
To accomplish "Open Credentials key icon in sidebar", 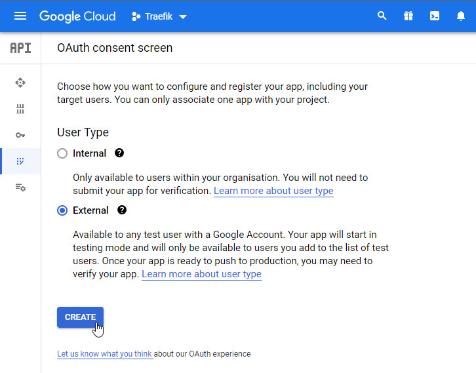I will [20, 135].
